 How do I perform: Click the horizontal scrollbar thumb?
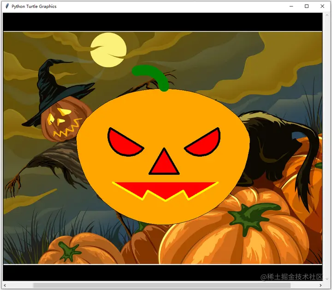[162, 285]
